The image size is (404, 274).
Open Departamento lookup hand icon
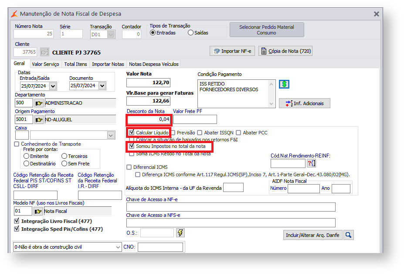pos(39,103)
